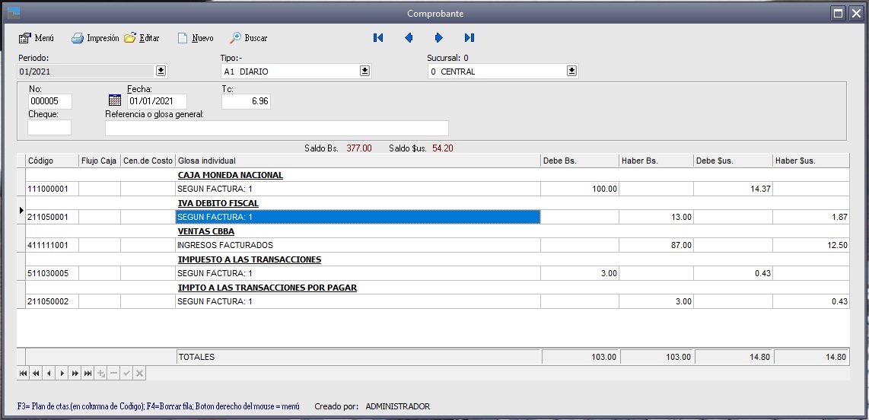Click the Comprobante window system icon
The image size is (869, 420).
[13, 13]
